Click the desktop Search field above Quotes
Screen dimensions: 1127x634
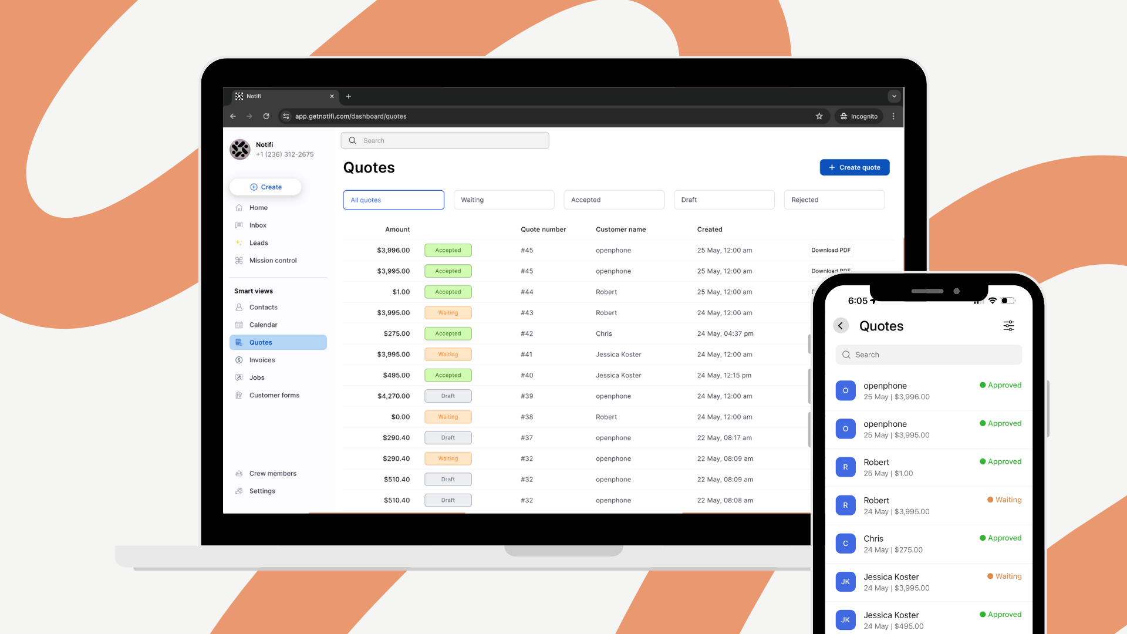coord(445,141)
